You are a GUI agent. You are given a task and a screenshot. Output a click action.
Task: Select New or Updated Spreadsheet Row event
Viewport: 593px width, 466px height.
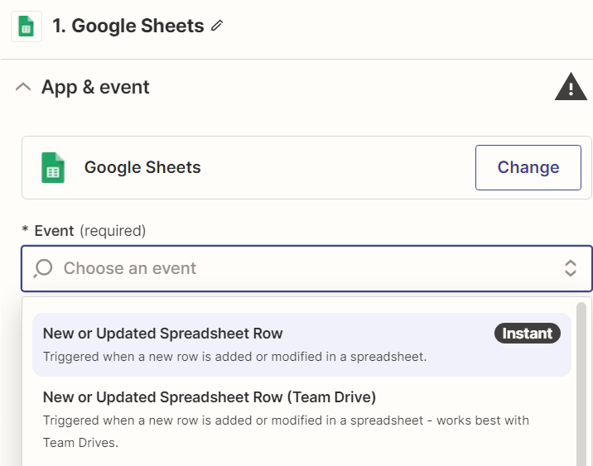pos(163,334)
